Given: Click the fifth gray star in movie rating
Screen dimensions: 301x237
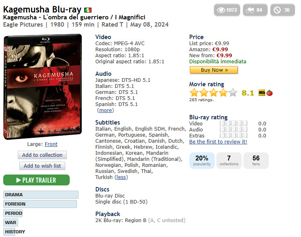Looking at the screenshot, I should point(233,93).
